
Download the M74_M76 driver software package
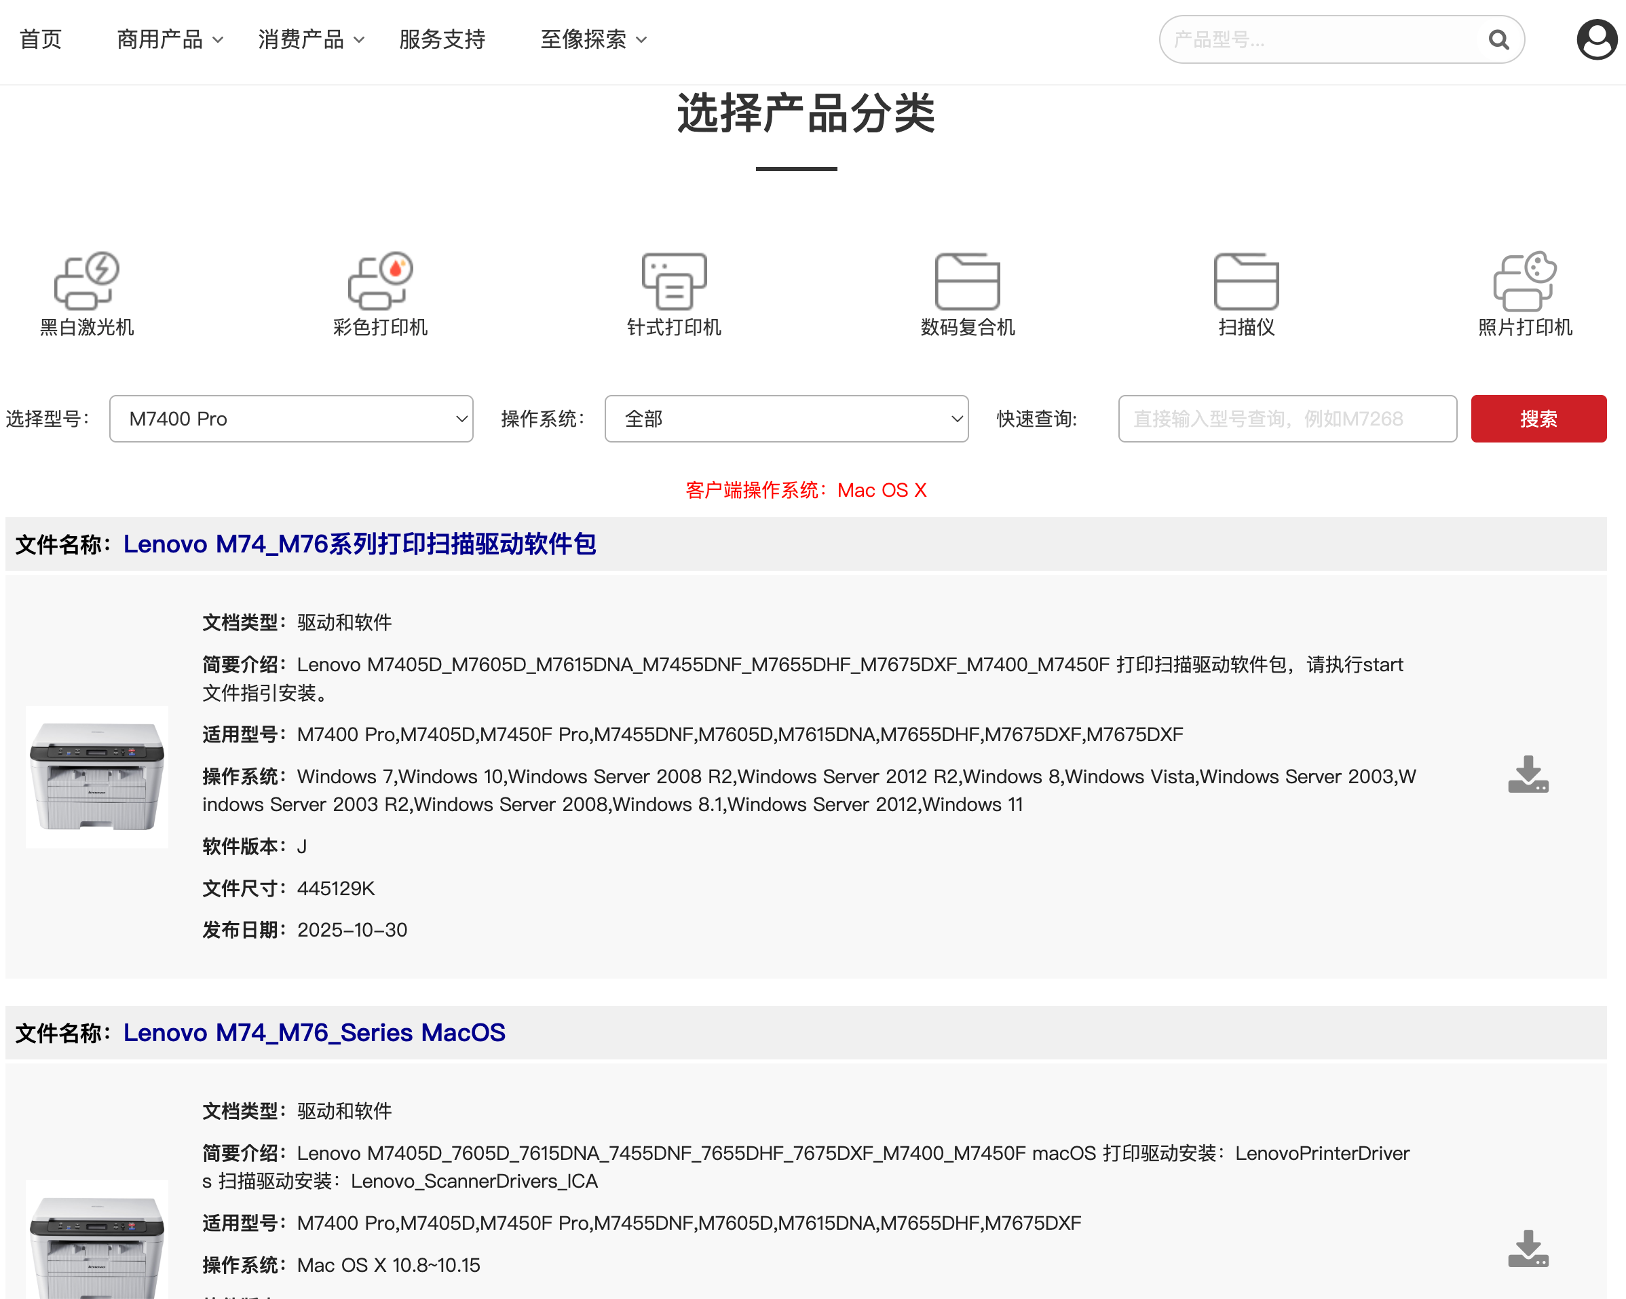pos(1528,775)
